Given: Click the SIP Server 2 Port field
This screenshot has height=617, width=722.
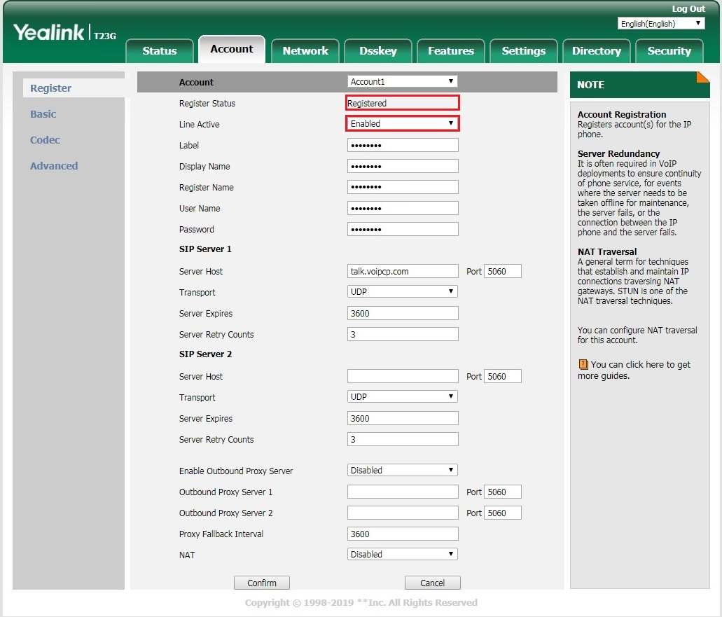Looking at the screenshot, I should [502, 376].
